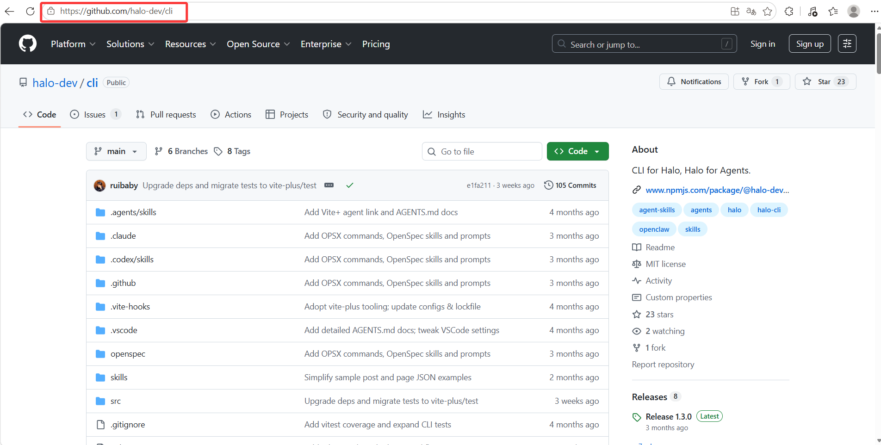The image size is (881, 445).
Task: Click the Go to file search field
Action: tap(482, 151)
